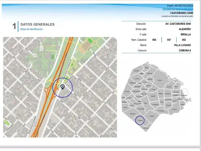Click the 'ESTUDIO DE PREFACTIBILIDAD' header text

[178, 9]
